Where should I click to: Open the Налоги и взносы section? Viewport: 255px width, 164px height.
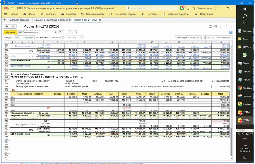[x=92, y=14]
